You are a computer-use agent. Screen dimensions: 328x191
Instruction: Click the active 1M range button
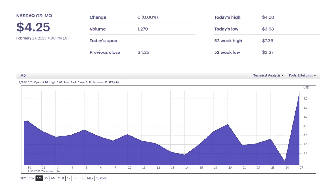[39, 178]
